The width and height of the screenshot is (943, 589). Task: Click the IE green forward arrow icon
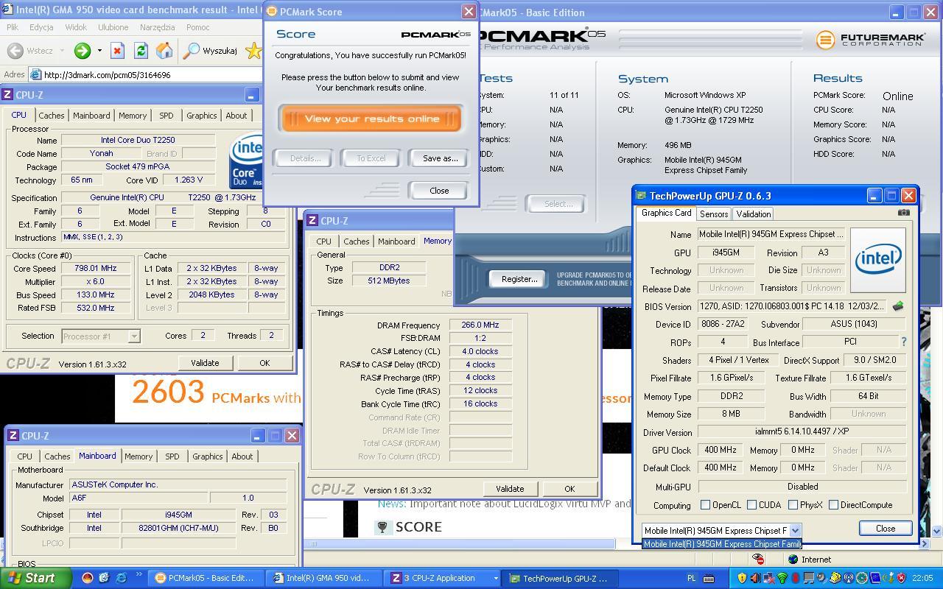coord(82,51)
